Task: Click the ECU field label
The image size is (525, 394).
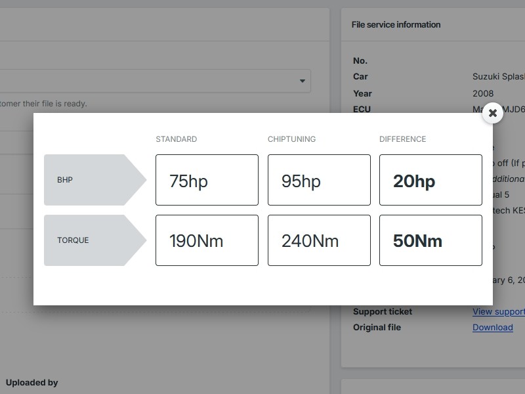Action: click(x=362, y=109)
